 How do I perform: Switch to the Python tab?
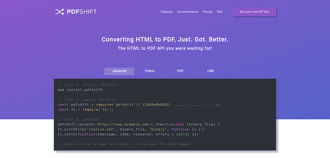150,71
